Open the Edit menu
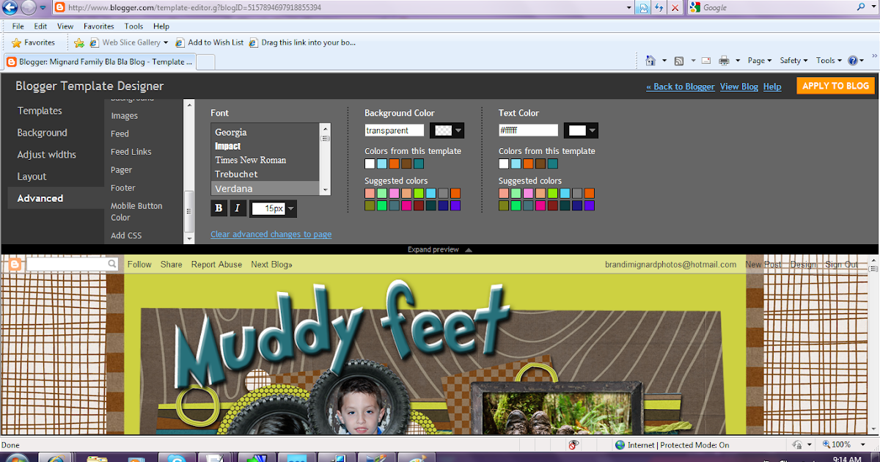 (x=40, y=26)
